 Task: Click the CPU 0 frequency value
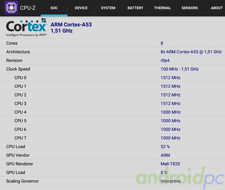click(x=170, y=78)
